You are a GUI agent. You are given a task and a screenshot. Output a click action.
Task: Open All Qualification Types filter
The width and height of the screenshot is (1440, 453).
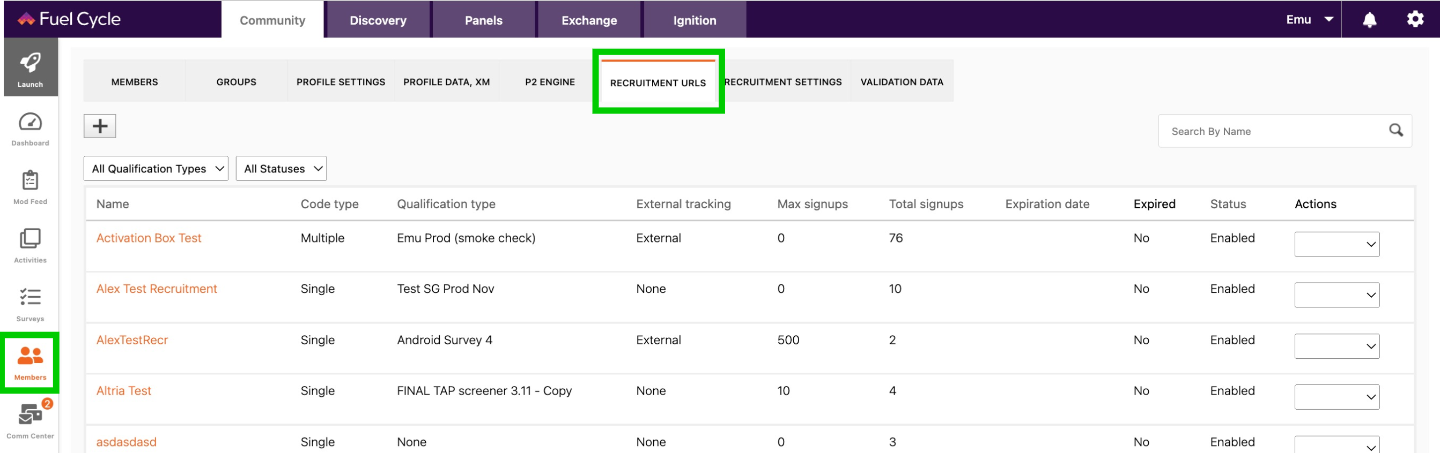(x=156, y=169)
